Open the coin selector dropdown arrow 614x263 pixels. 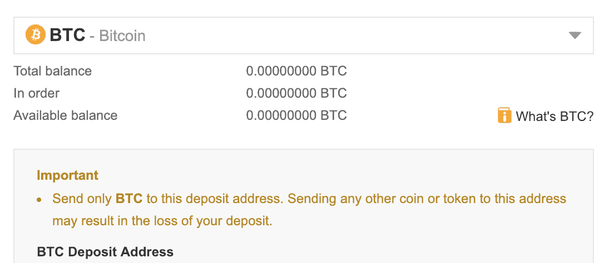575,36
